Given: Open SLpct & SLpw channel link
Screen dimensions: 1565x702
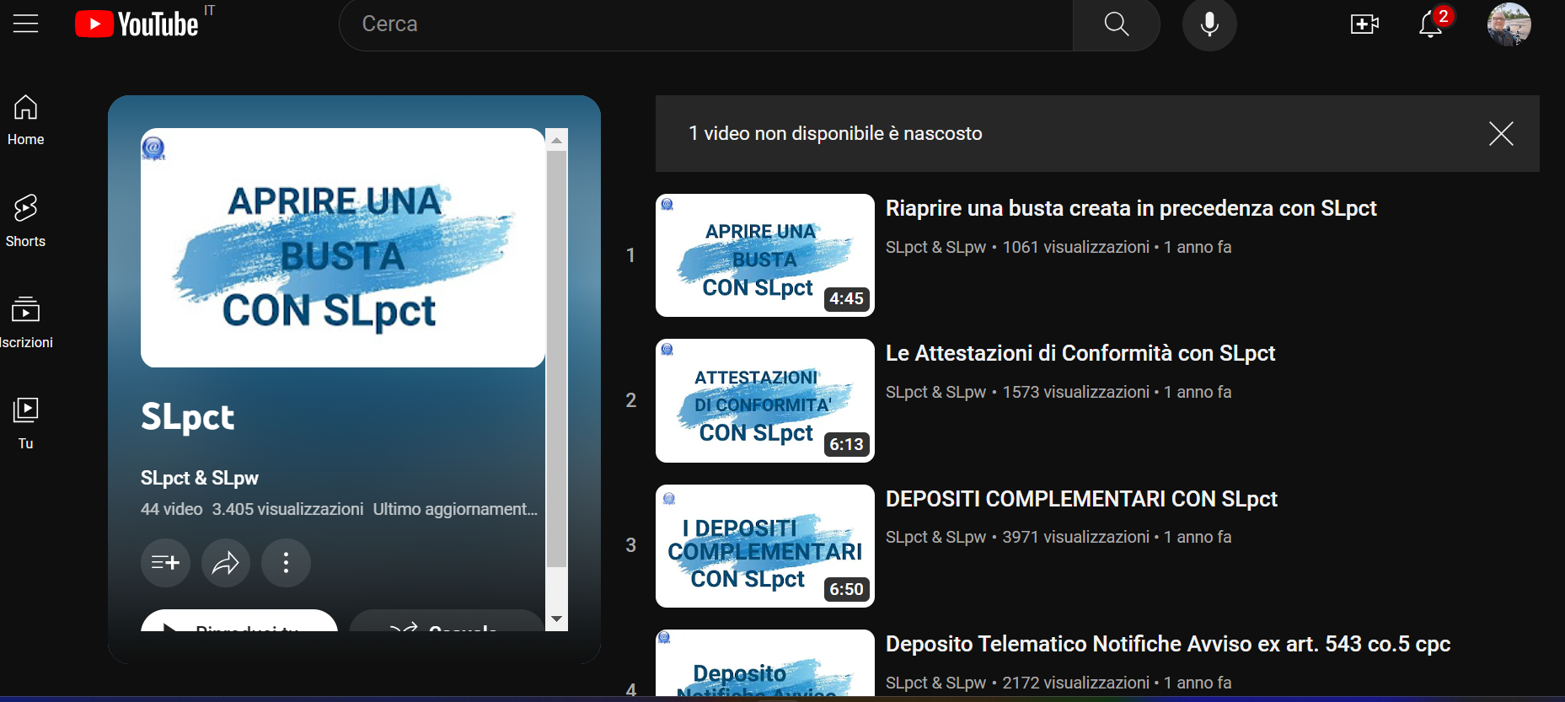Looking at the screenshot, I should (x=200, y=478).
